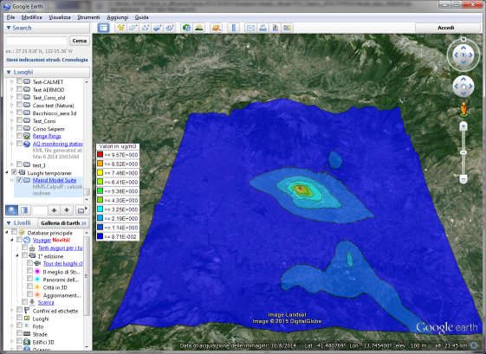
Task: Click the hand at move joystick center
Action: (x=463, y=87)
